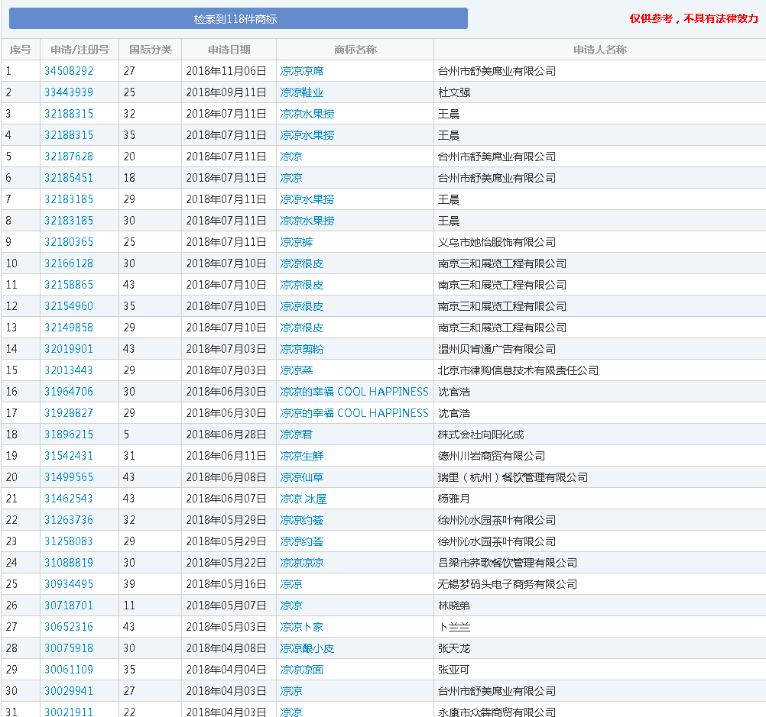766x717 pixels.
Task: Select registration number 31542431
Action: coord(69,456)
